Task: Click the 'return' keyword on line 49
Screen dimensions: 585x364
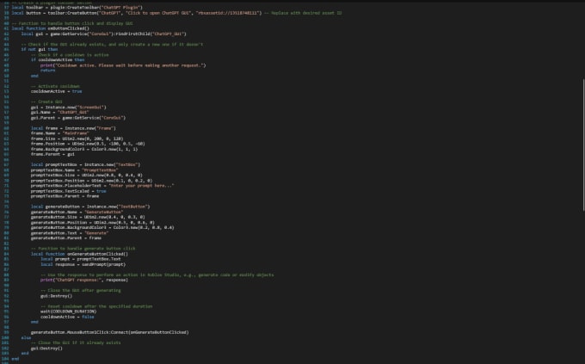Action: (48, 71)
